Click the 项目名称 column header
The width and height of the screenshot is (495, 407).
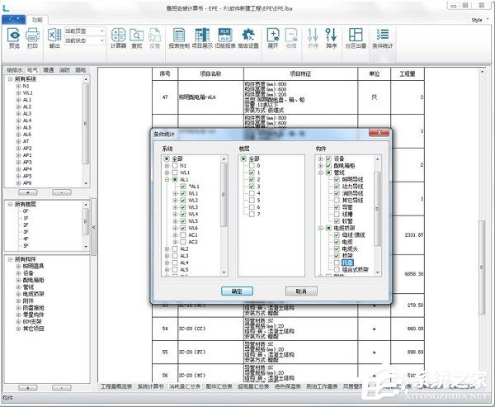(x=210, y=74)
